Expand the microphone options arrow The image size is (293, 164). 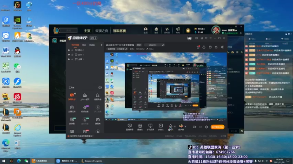coord(175,126)
